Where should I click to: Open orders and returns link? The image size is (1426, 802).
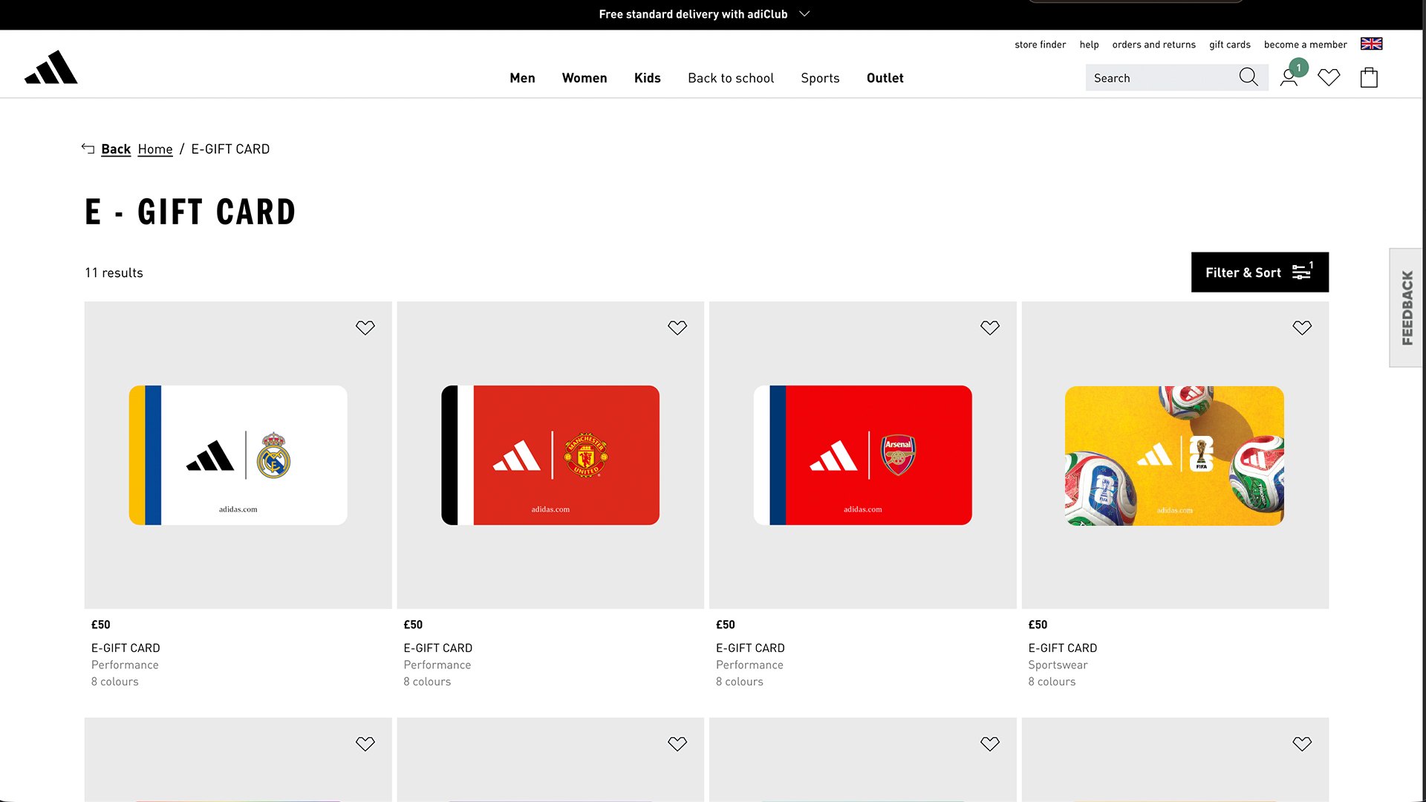click(1153, 45)
